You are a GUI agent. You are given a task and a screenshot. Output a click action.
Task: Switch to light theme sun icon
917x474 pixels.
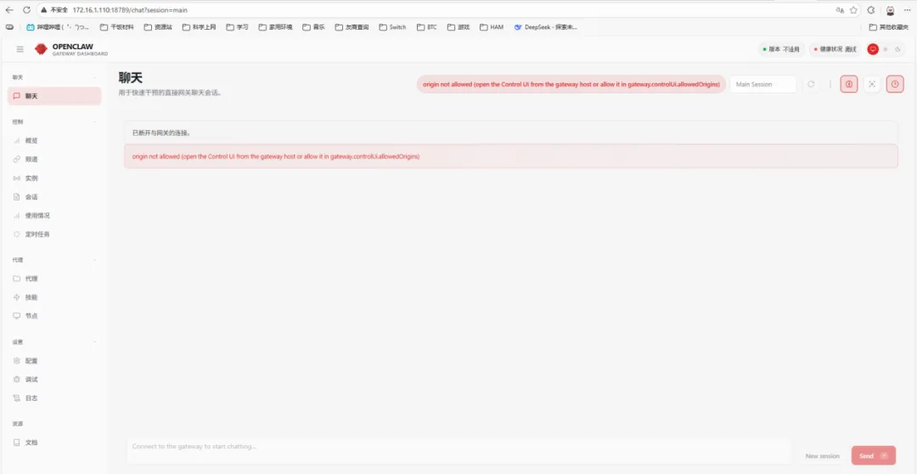click(886, 50)
